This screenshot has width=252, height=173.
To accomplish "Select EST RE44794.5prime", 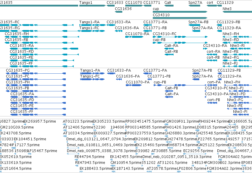I will click(89, 157).
